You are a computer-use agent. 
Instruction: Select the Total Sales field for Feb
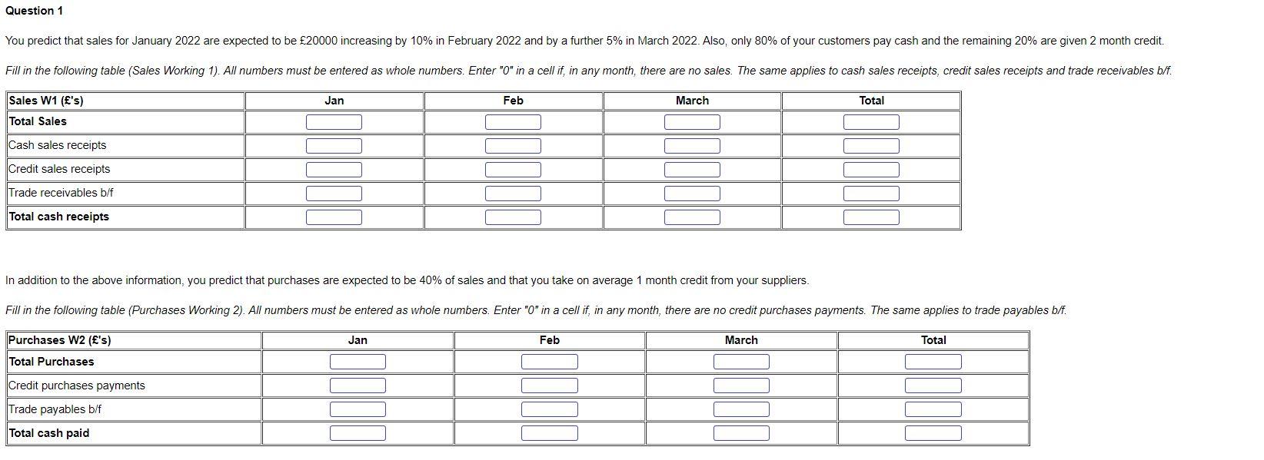513,122
